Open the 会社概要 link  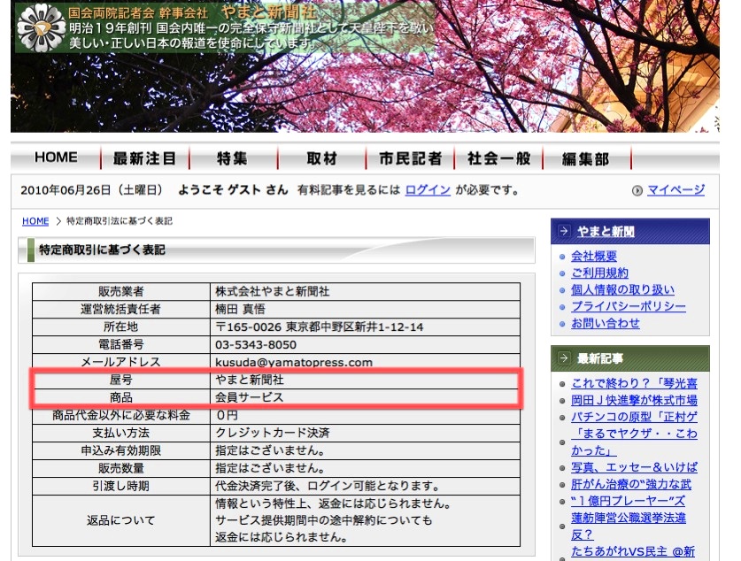[x=594, y=256]
